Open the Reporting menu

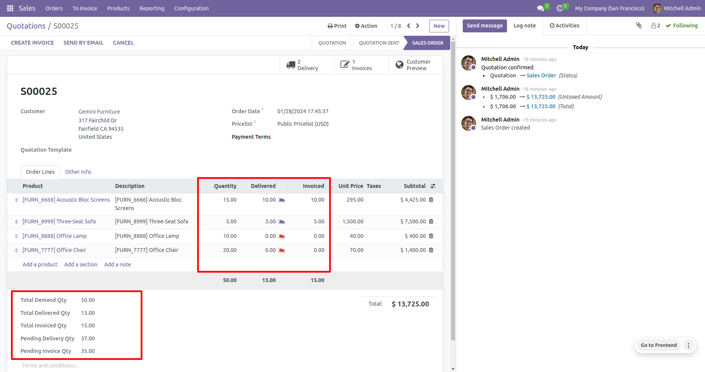[x=152, y=8]
